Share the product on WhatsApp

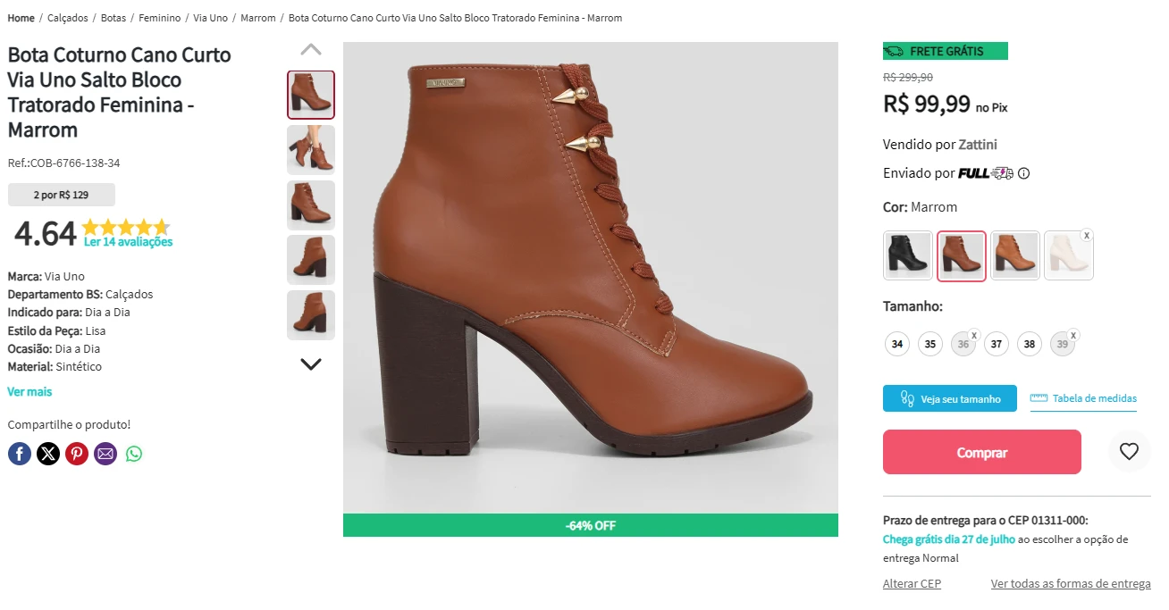pos(134,454)
